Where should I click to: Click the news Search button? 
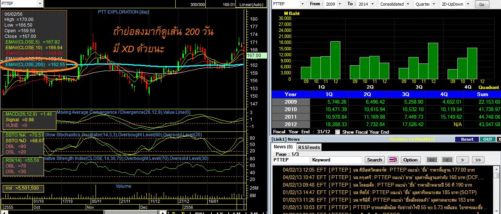click(374, 160)
